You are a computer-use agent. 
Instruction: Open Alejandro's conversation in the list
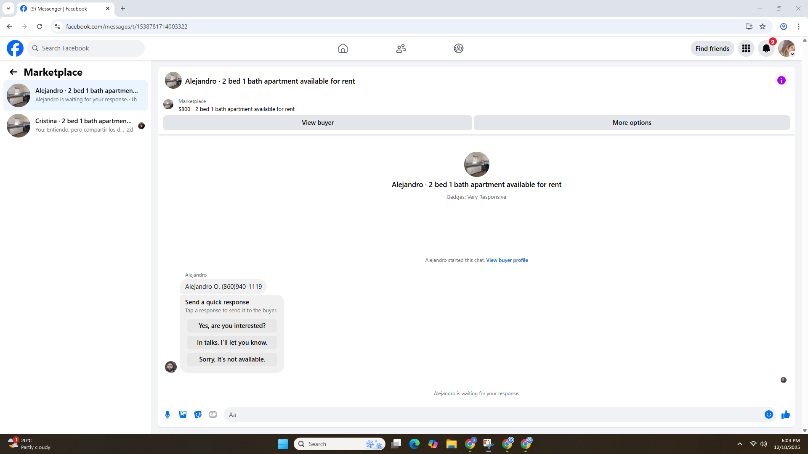76,95
